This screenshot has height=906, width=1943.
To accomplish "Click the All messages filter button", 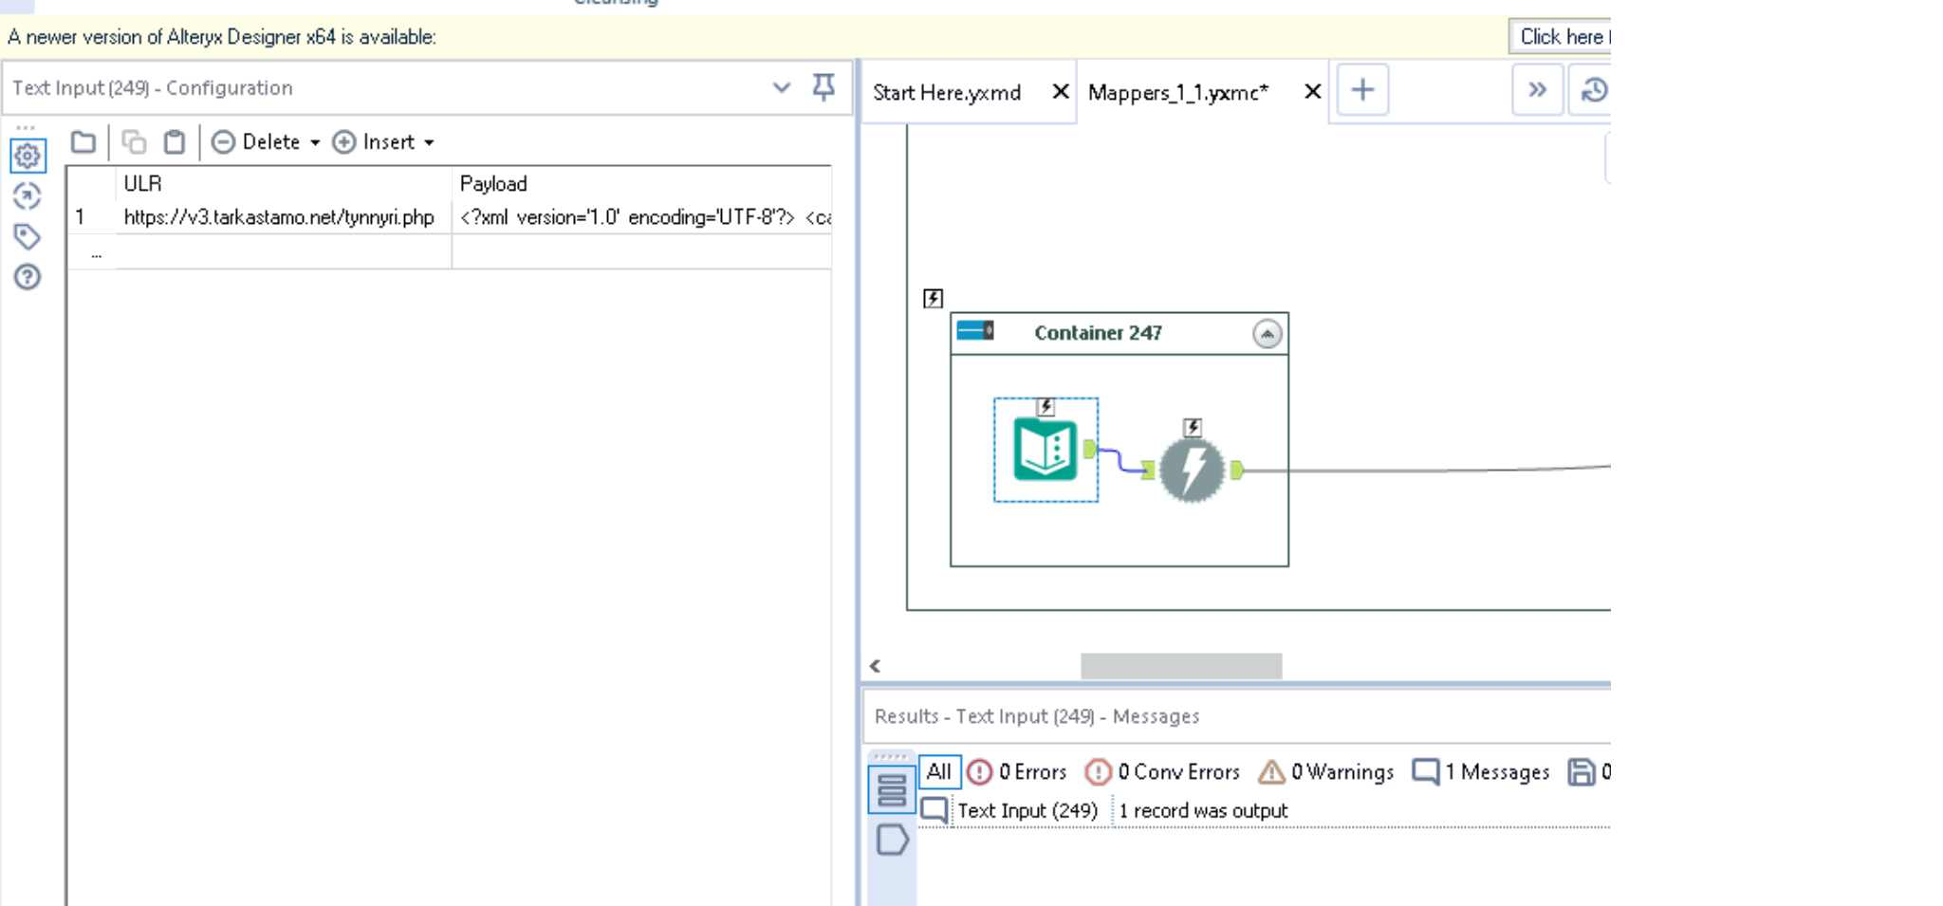I will (x=939, y=771).
